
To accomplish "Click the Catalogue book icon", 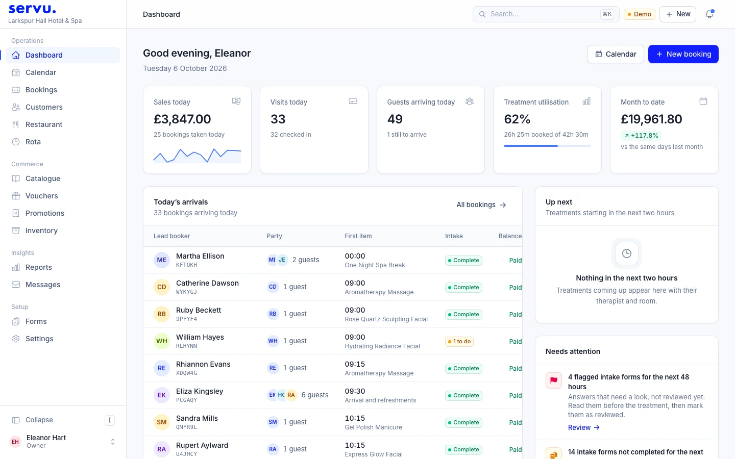I will point(16,178).
